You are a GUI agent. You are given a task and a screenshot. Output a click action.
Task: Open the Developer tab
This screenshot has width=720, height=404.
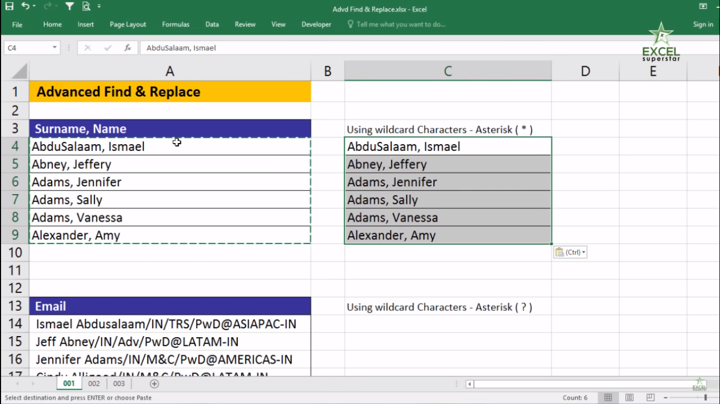point(316,24)
